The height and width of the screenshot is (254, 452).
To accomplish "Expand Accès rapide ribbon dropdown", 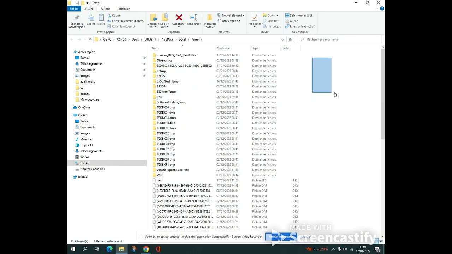I will point(229,21).
